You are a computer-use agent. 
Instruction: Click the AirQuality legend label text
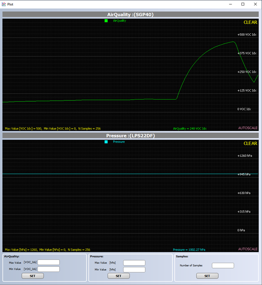click(120, 21)
